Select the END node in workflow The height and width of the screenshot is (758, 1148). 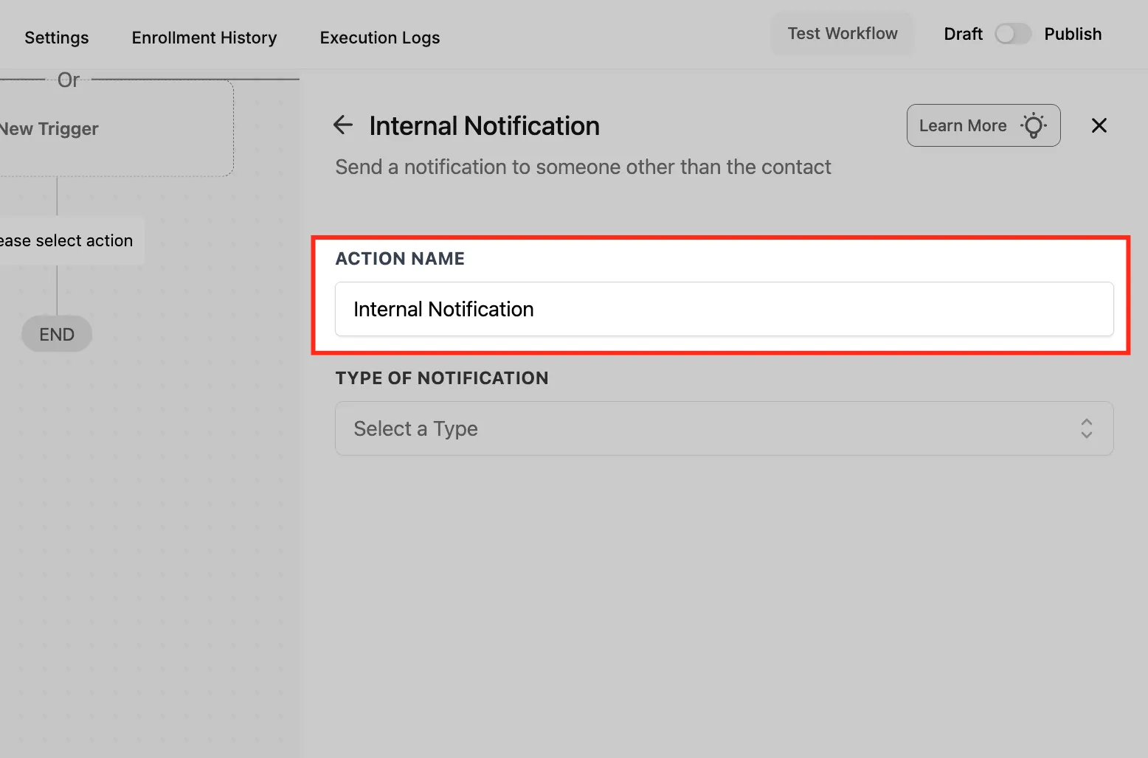[x=57, y=334]
